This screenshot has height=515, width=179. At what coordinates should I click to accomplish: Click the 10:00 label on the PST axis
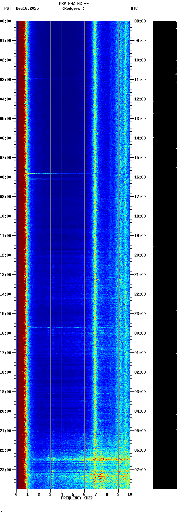[6, 216]
